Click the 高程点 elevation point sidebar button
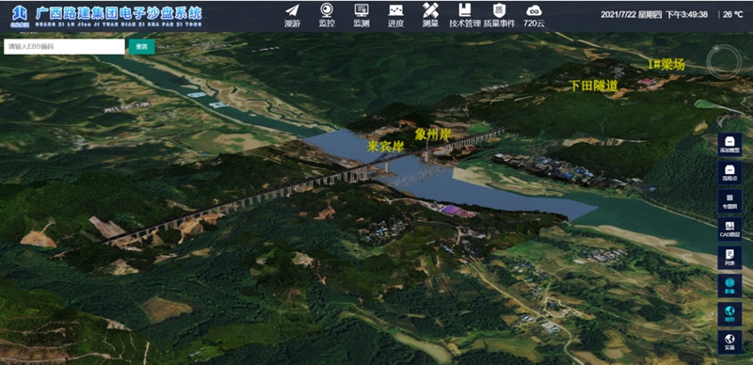This screenshot has width=753, height=365. click(x=729, y=173)
